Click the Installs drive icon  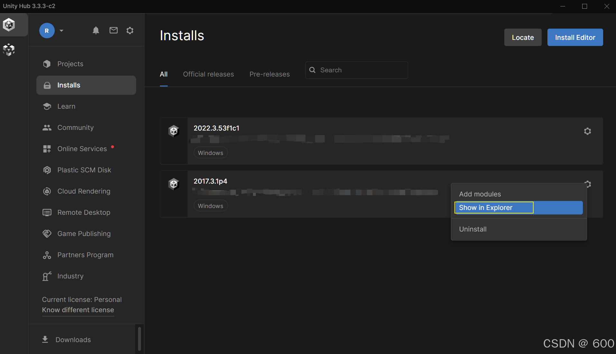click(x=47, y=85)
